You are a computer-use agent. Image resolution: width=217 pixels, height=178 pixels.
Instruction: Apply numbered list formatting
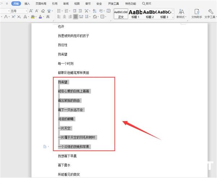[67, 11]
